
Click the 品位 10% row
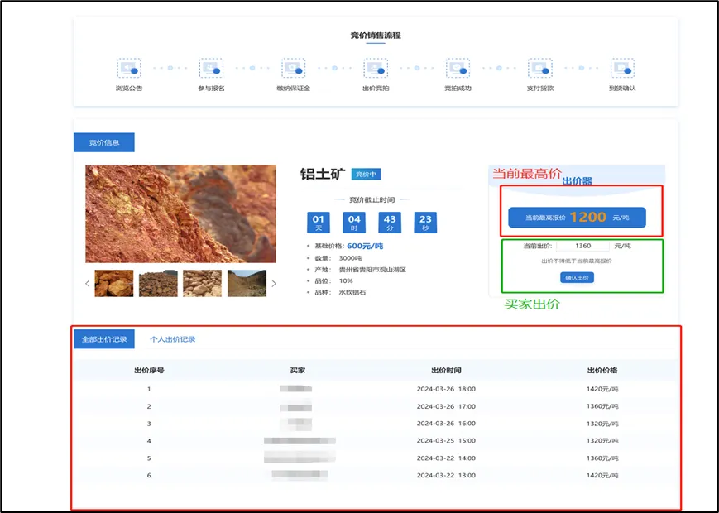pos(333,281)
